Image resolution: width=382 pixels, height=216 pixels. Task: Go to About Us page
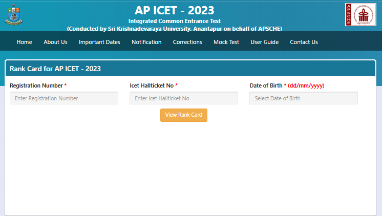[55, 42]
